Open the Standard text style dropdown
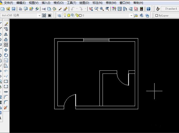The image size is (179, 133). [170, 9]
